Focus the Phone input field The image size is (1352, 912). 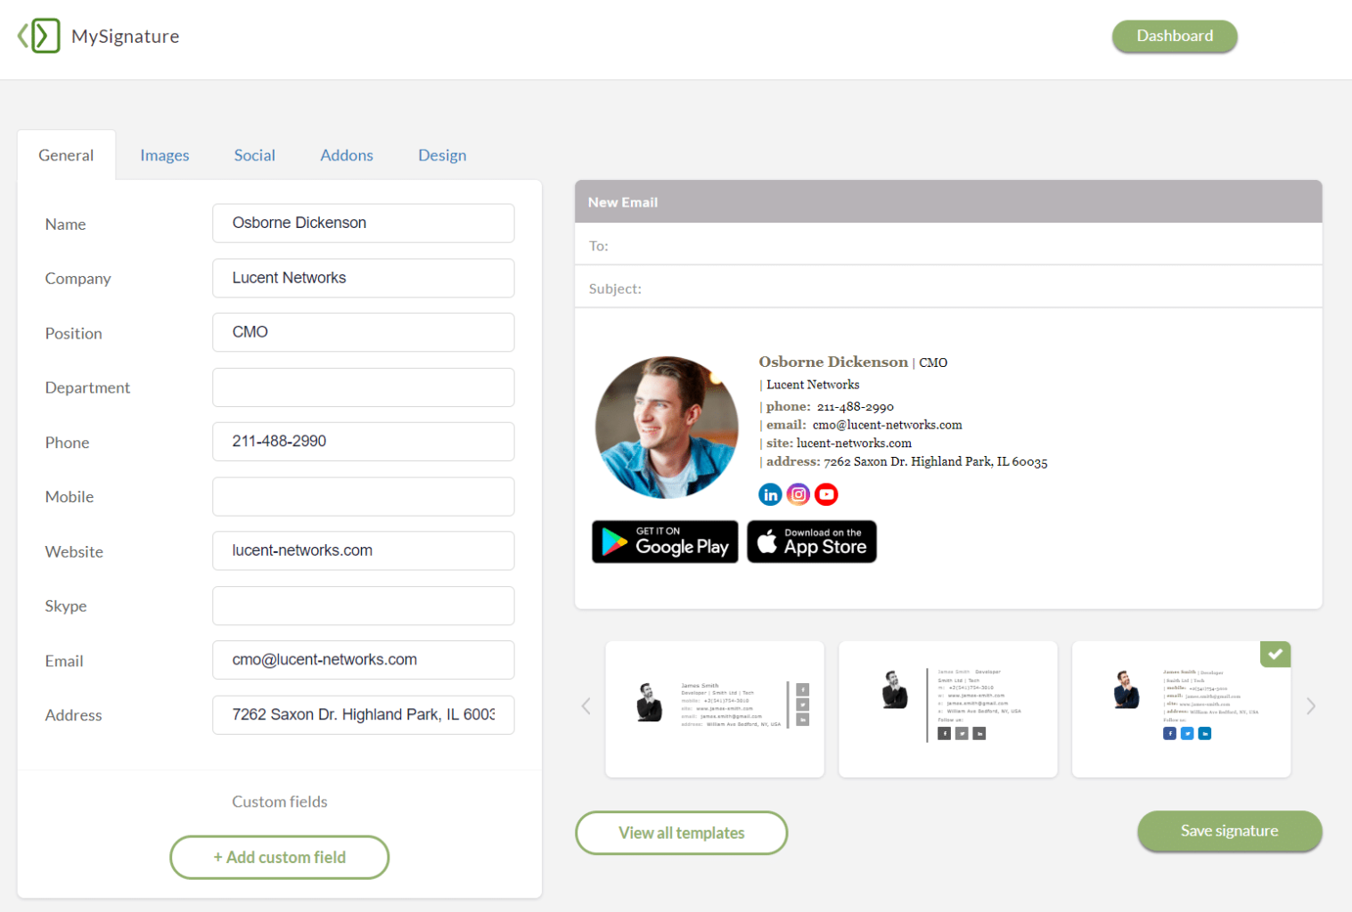point(364,442)
